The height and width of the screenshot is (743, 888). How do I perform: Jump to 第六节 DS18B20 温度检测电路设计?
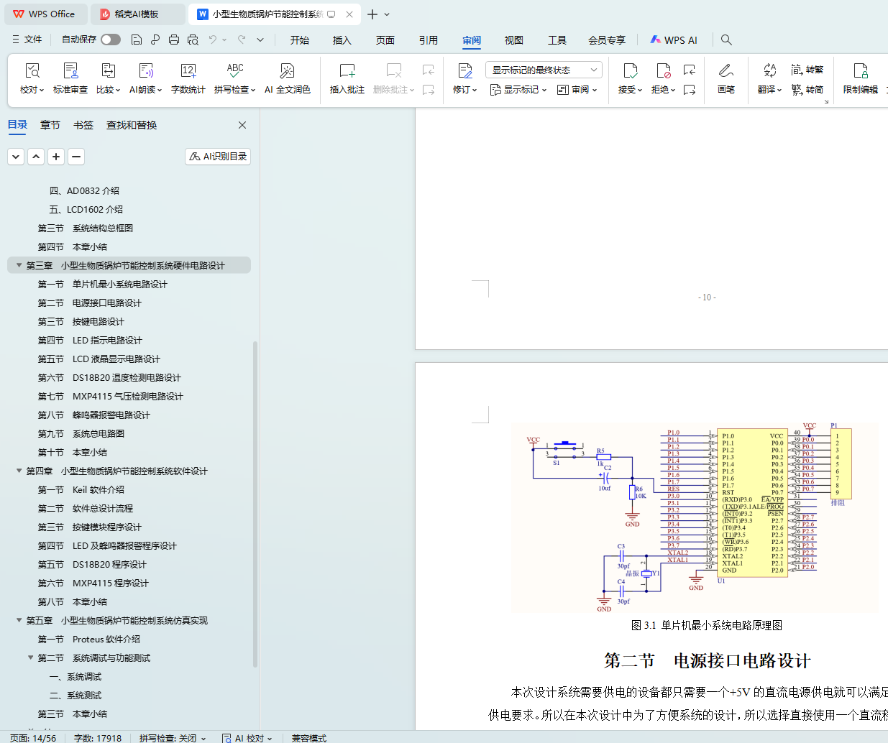click(x=126, y=377)
